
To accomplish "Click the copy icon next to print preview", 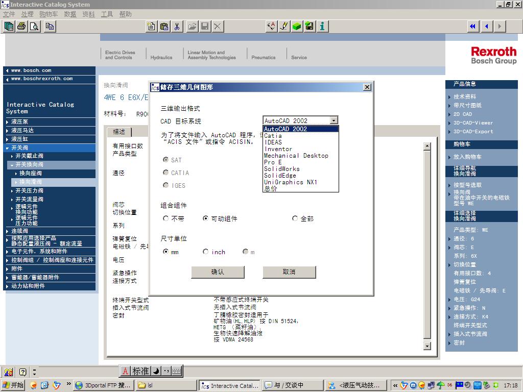I will tap(50, 27).
